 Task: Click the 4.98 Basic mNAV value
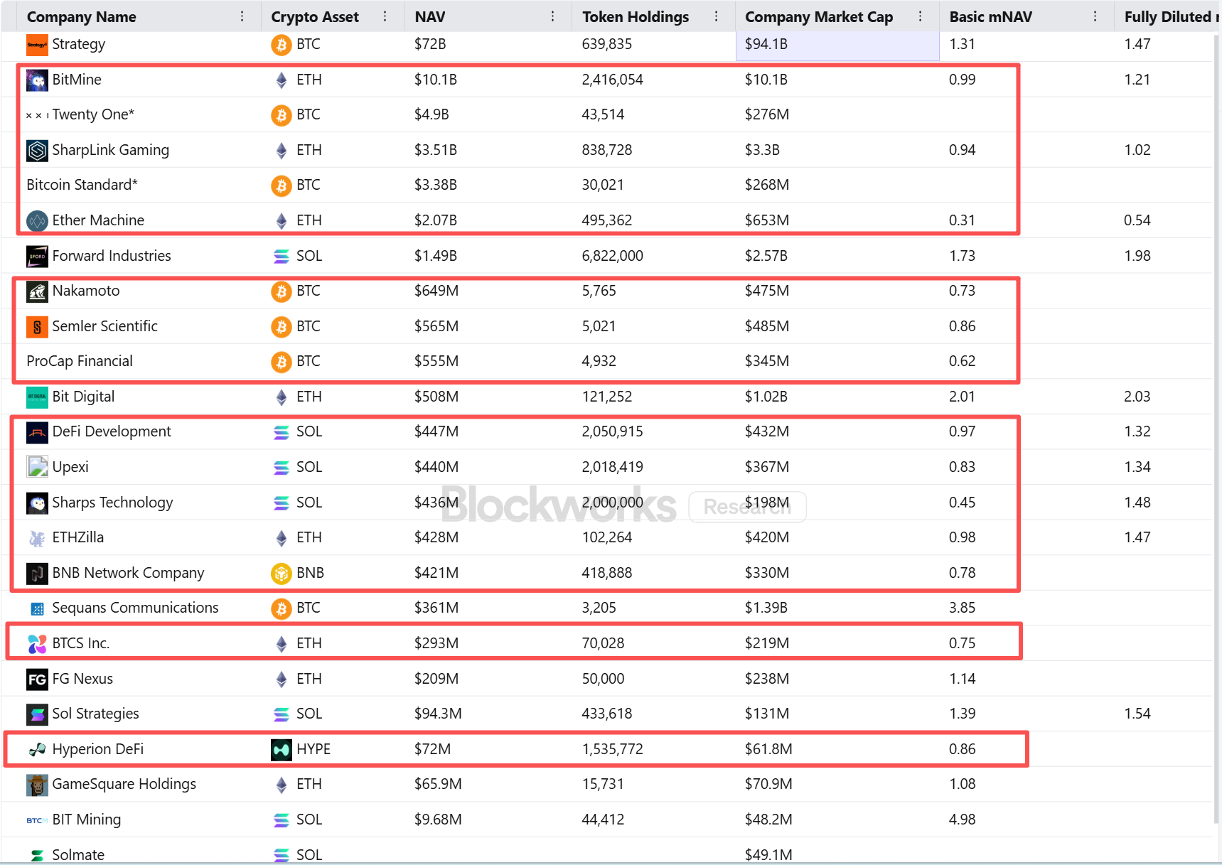tap(963, 820)
